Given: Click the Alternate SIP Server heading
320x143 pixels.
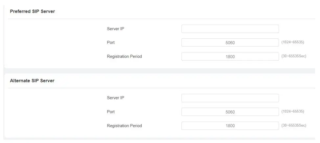Looking at the screenshot, I should (32, 81).
